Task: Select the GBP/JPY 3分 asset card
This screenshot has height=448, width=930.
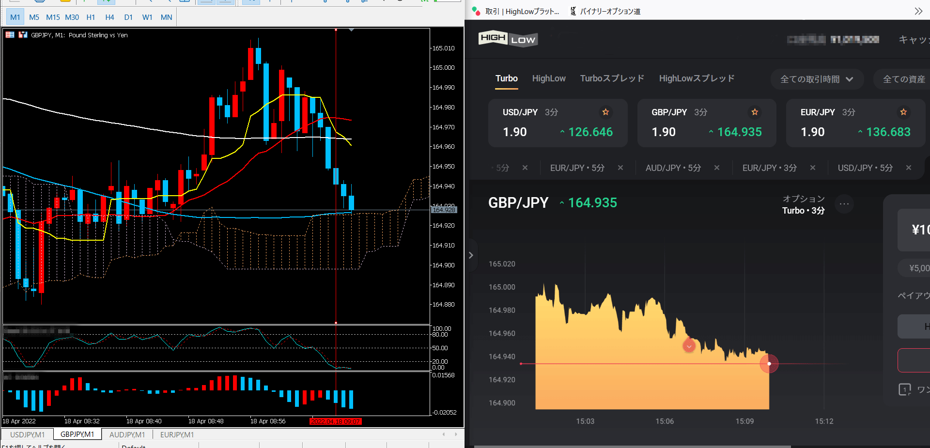Action: coord(707,123)
